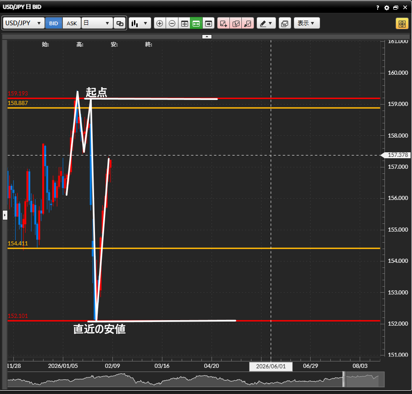Open chart settings gear icon

pyautogui.click(x=387, y=8)
